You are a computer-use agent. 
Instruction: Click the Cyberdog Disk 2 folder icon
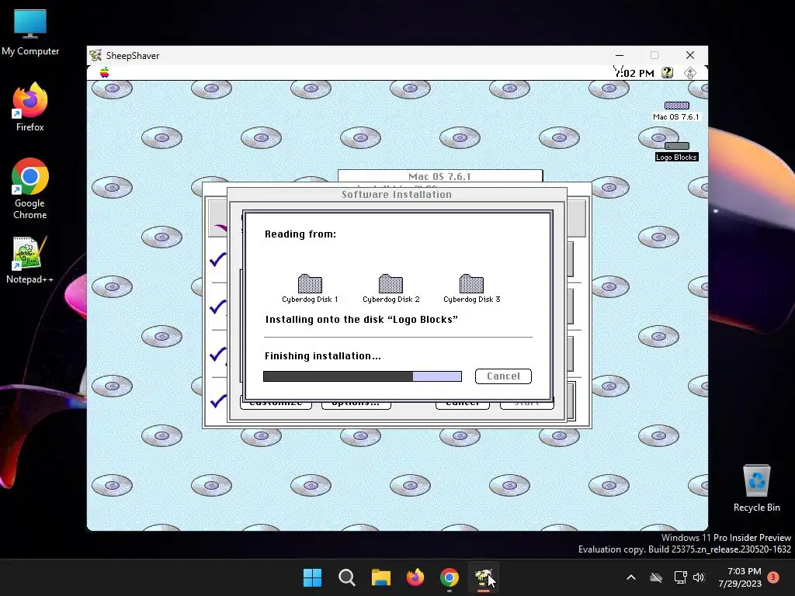tap(391, 284)
